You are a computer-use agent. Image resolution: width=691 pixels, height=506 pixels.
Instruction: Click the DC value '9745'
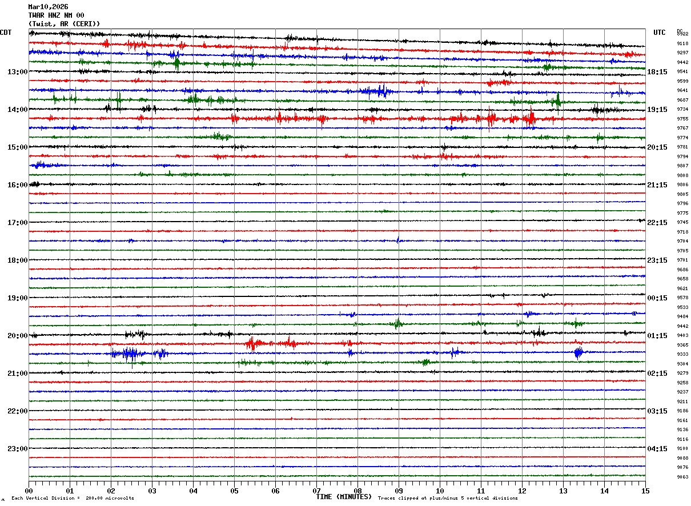682,223
